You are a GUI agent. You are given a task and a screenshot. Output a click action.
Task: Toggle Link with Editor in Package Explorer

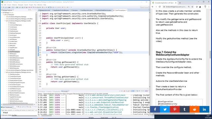tap(31, 10)
